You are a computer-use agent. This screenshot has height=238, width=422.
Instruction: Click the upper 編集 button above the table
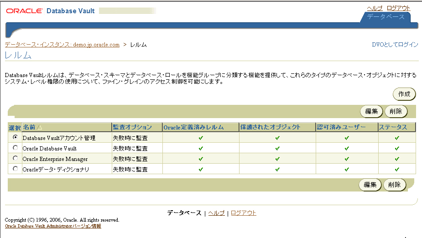371,111
